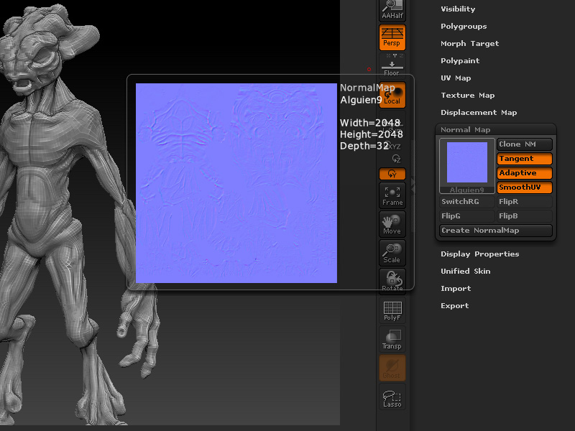Select the Scale canvas icon
The height and width of the screenshot is (431, 575).
[x=392, y=253]
